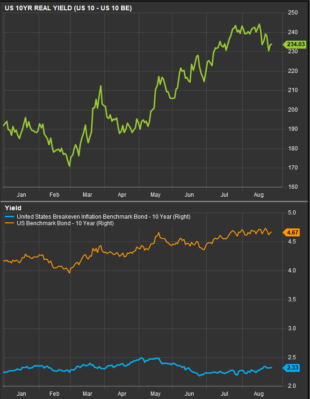
Task: Click the orange US Benchmark Bond legend swatch
Action: [9, 223]
